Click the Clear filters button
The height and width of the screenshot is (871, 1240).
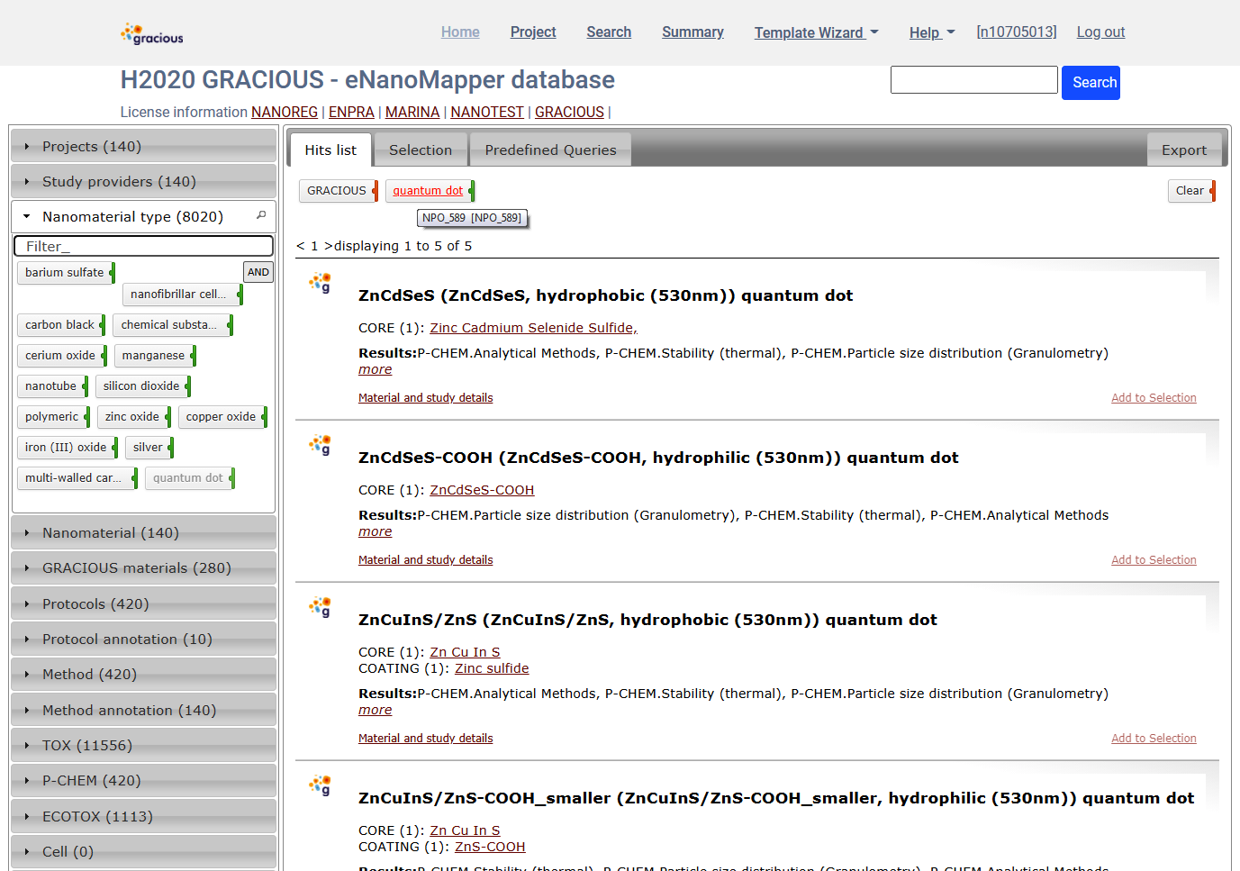(x=1189, y=191)
